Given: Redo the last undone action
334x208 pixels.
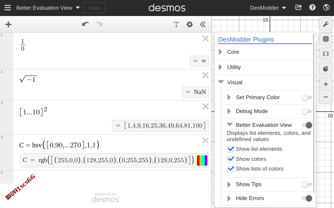Looking at the screenshot, I should [x=99, y=24].
